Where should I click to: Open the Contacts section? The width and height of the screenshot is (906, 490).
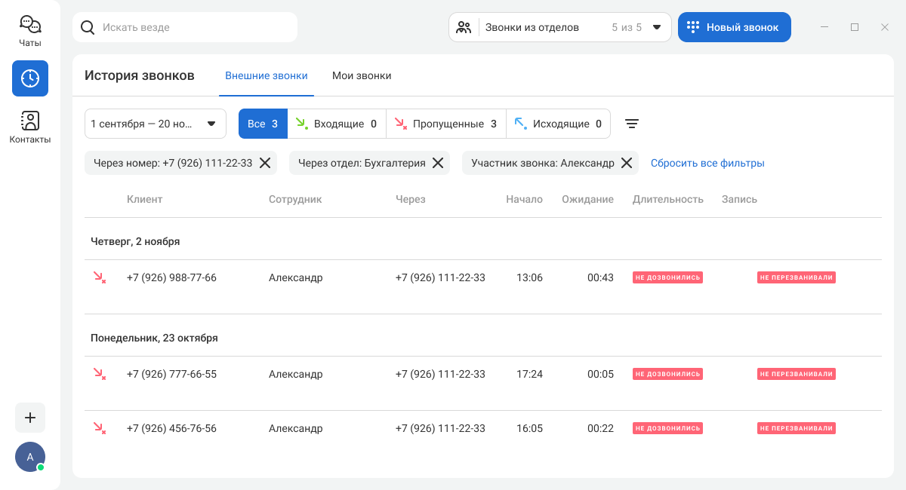click(30, 127)
